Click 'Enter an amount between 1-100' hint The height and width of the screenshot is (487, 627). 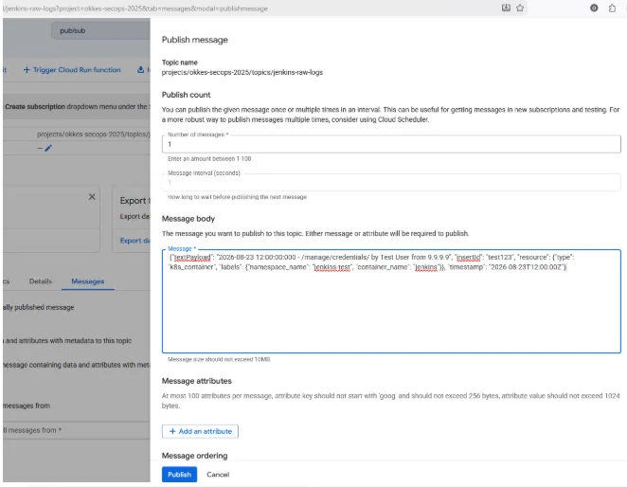click(x=210, y=159)
